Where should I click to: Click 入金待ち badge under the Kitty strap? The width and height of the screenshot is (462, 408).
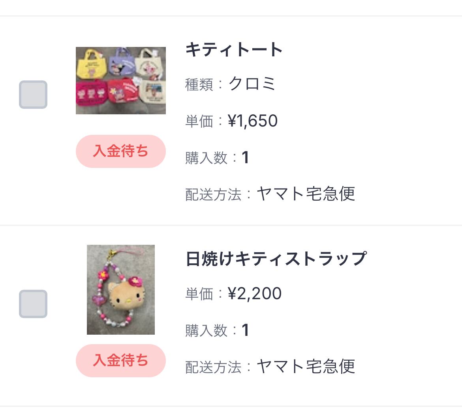121,361
